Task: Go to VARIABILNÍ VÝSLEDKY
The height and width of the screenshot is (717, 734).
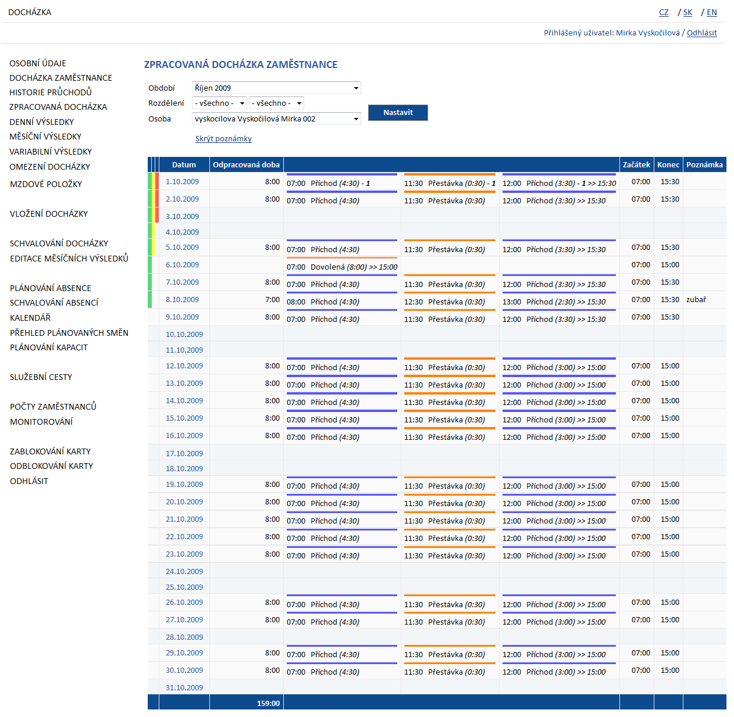Action: [51, 152]
